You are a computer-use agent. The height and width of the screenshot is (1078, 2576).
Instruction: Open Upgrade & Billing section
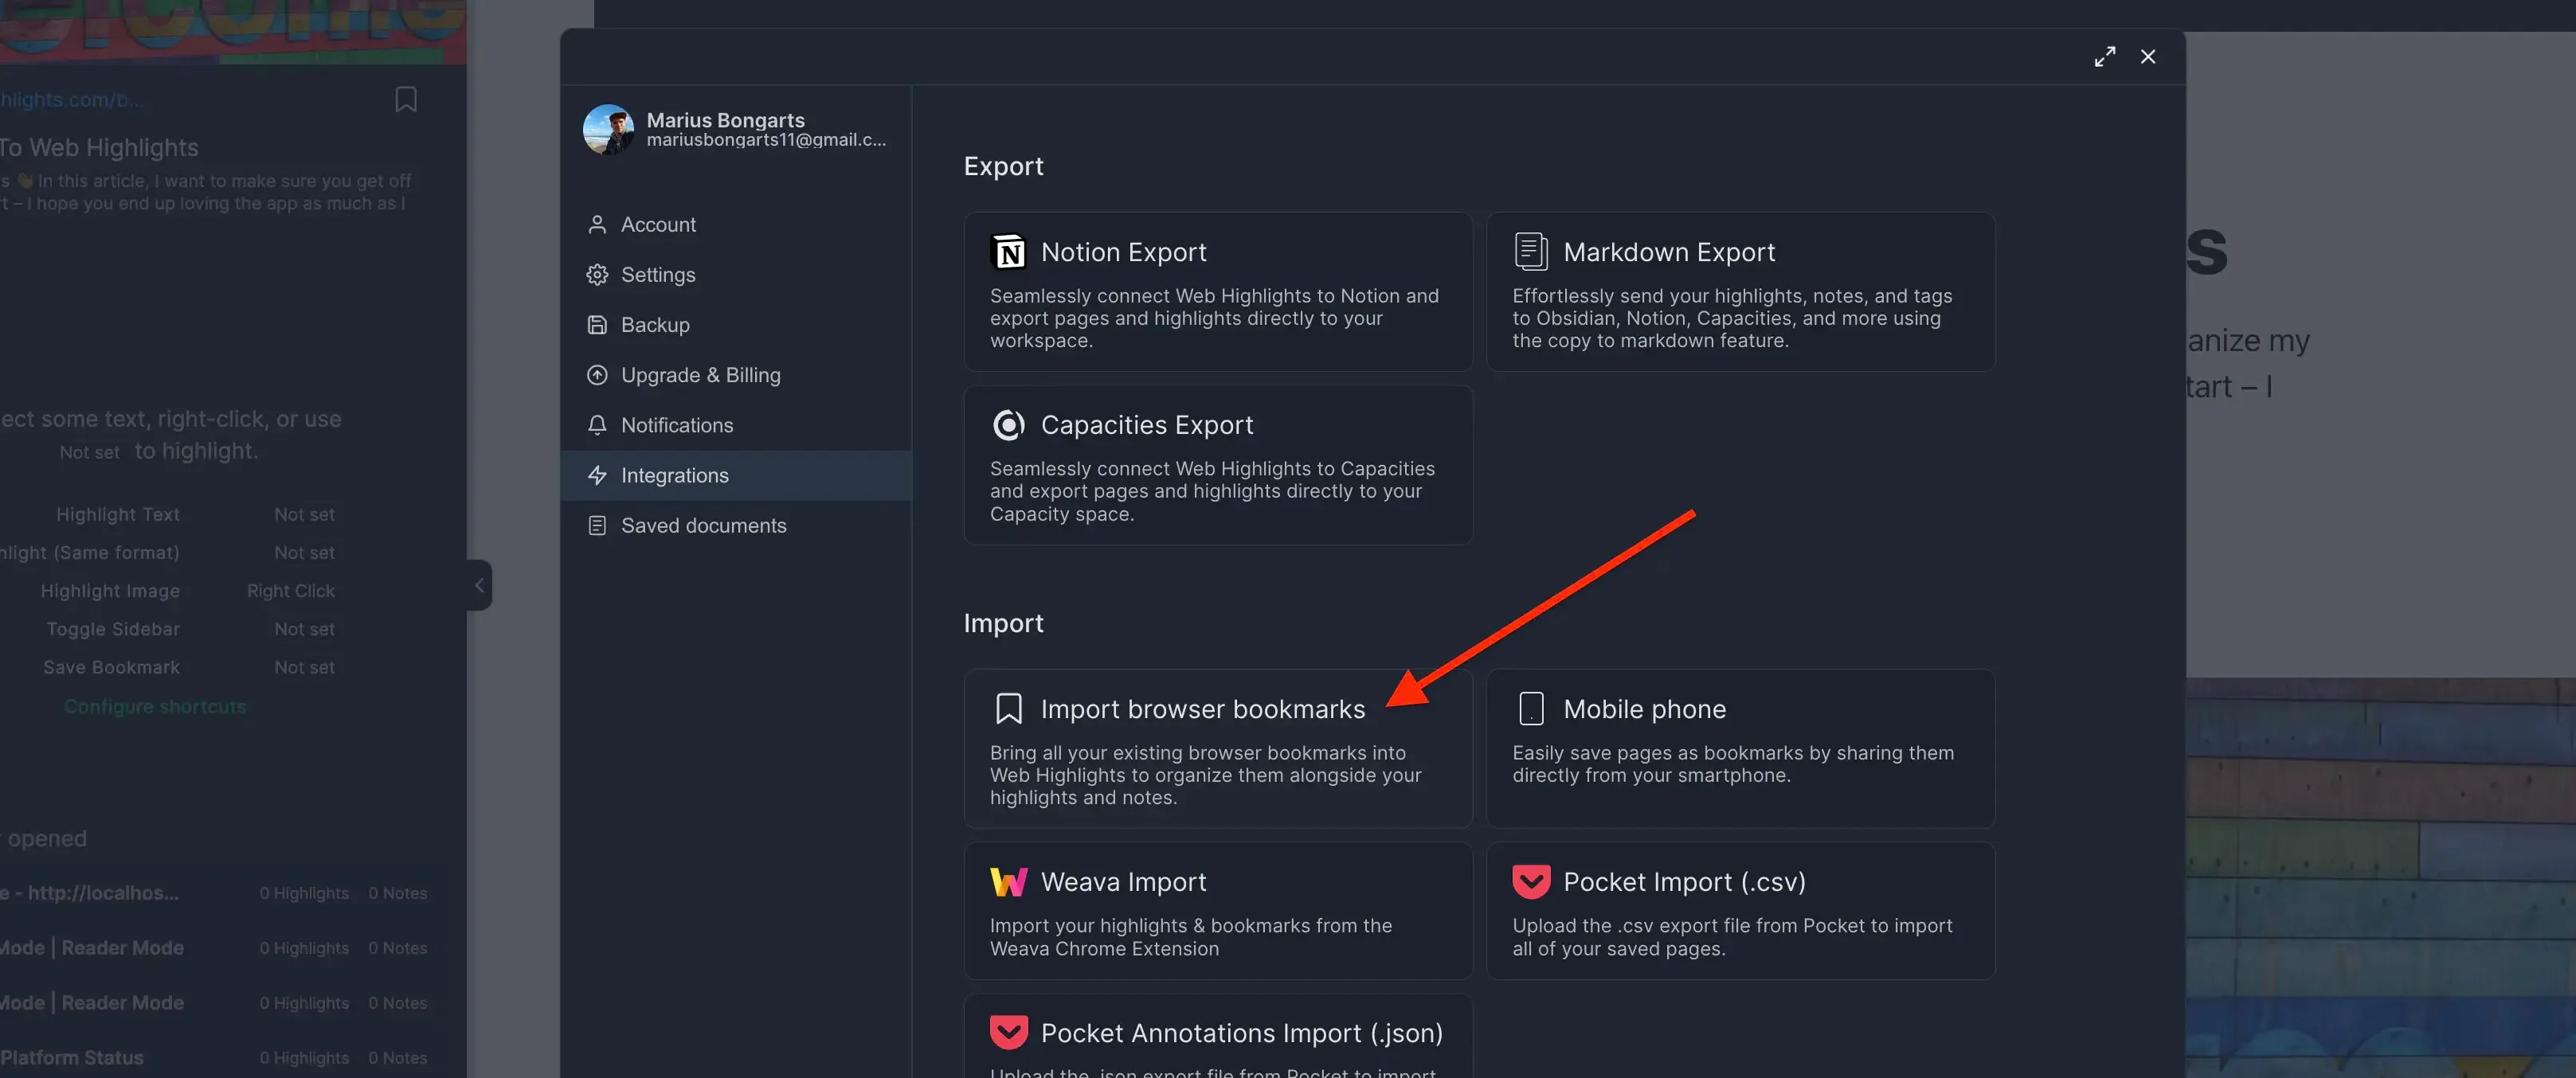(737, 375)
